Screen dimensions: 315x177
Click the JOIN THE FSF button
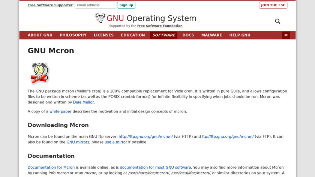point(273,5)
